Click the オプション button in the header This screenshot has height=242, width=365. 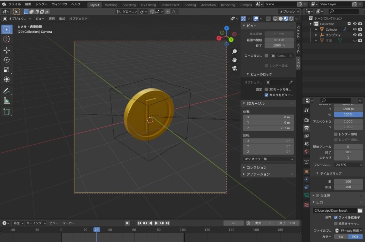coord(288,11)
